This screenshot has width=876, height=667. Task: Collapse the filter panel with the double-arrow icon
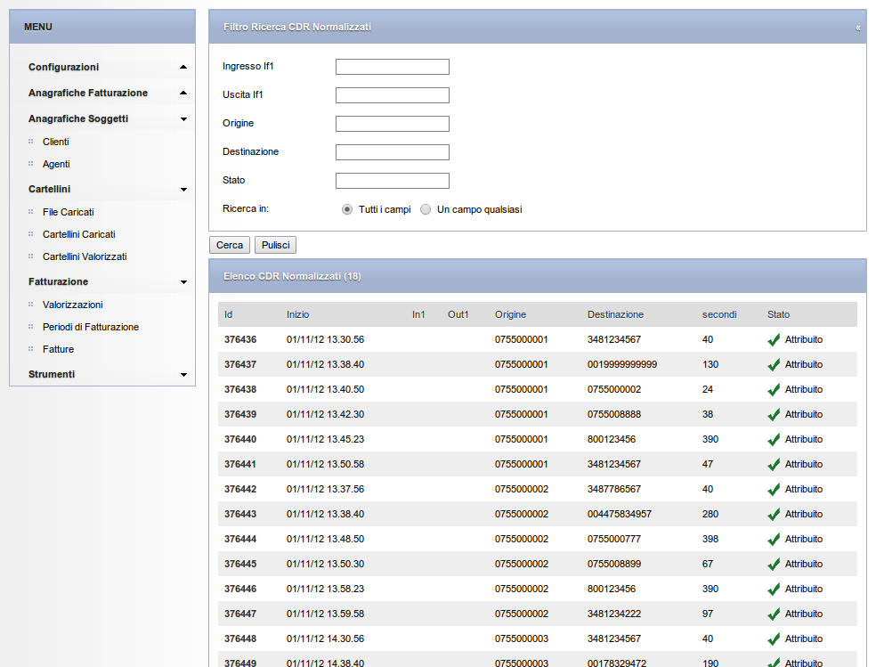click(x=857, y=28)
